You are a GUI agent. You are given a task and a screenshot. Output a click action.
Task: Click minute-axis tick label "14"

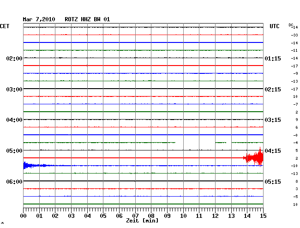[247, 216]
